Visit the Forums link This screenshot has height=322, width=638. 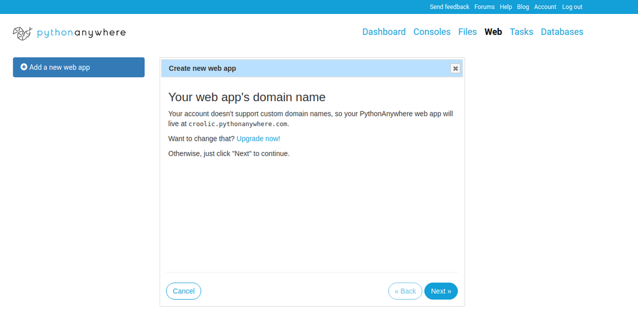click(484, 7)
